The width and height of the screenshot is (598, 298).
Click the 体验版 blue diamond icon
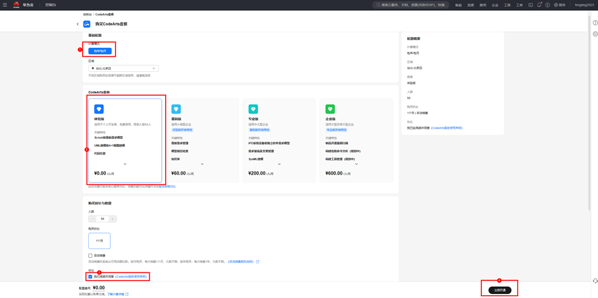click(99, 109)
